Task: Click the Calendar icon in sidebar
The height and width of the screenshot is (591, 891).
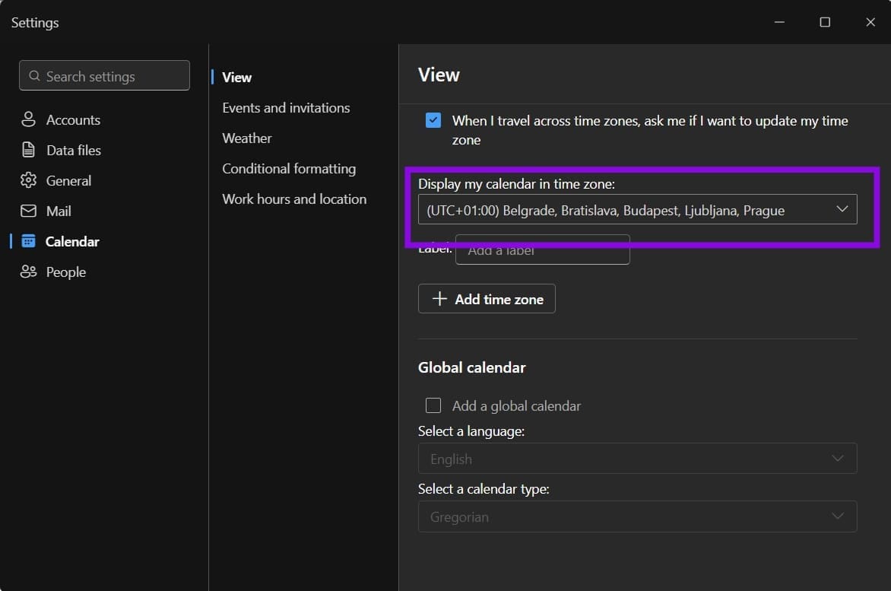Action: point(28,241)
